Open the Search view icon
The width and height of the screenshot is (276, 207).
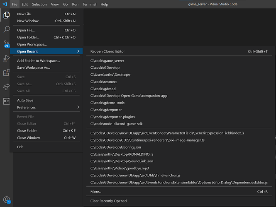[7, 29]
